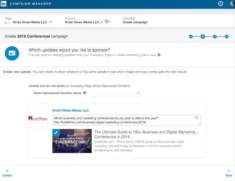Go to the first campaign progress step
The image size is (235, 181).
tap(191, 36)
